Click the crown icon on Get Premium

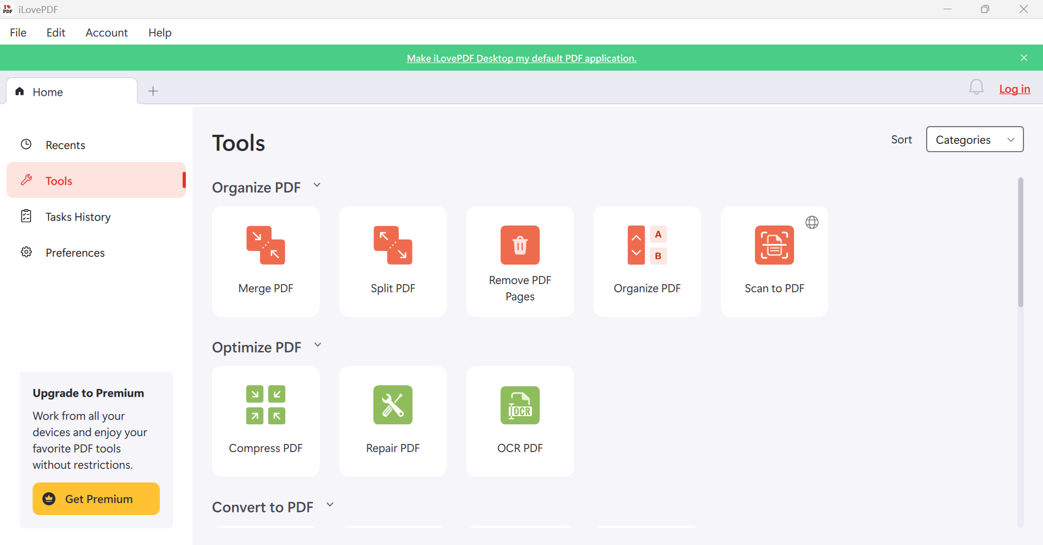[x=49, y=499]
